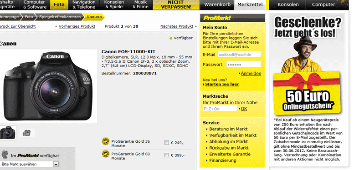Open Erweiterte Garantie service link

click(230, 154)
